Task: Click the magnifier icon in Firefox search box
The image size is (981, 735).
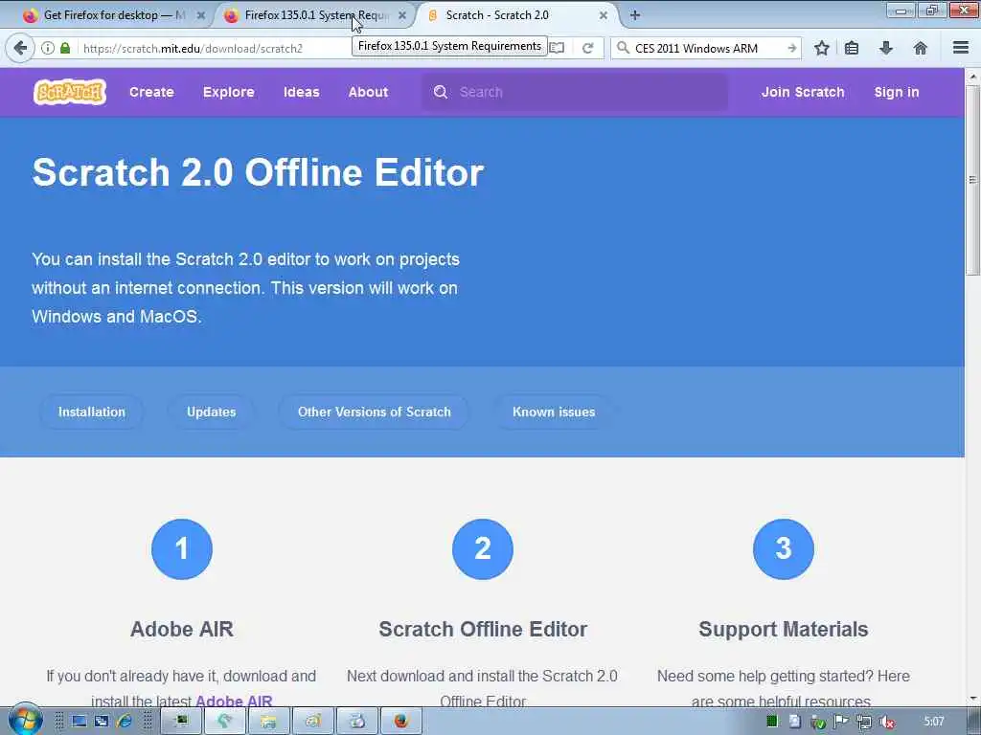Action: tap(623, 48)
